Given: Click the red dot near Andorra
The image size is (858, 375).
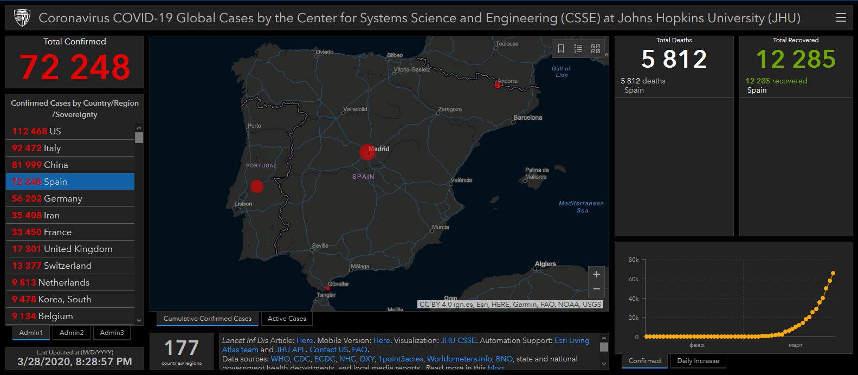Looking at the screenshot, I should point(497,85).
